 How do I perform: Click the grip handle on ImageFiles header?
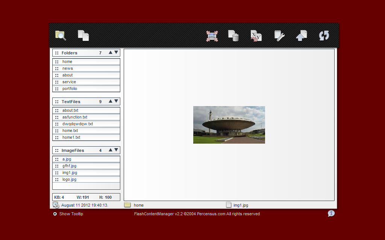point(57,150)
